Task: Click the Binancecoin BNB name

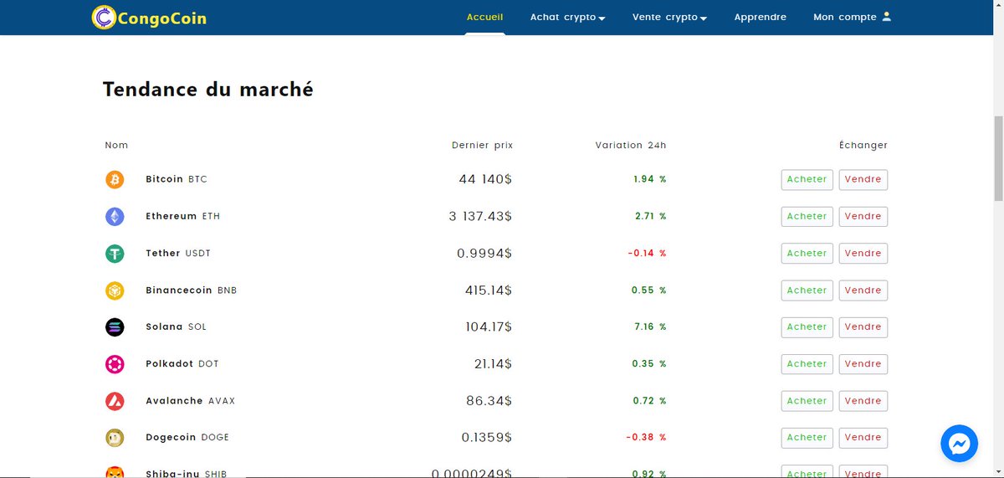Action: point(192,290)
